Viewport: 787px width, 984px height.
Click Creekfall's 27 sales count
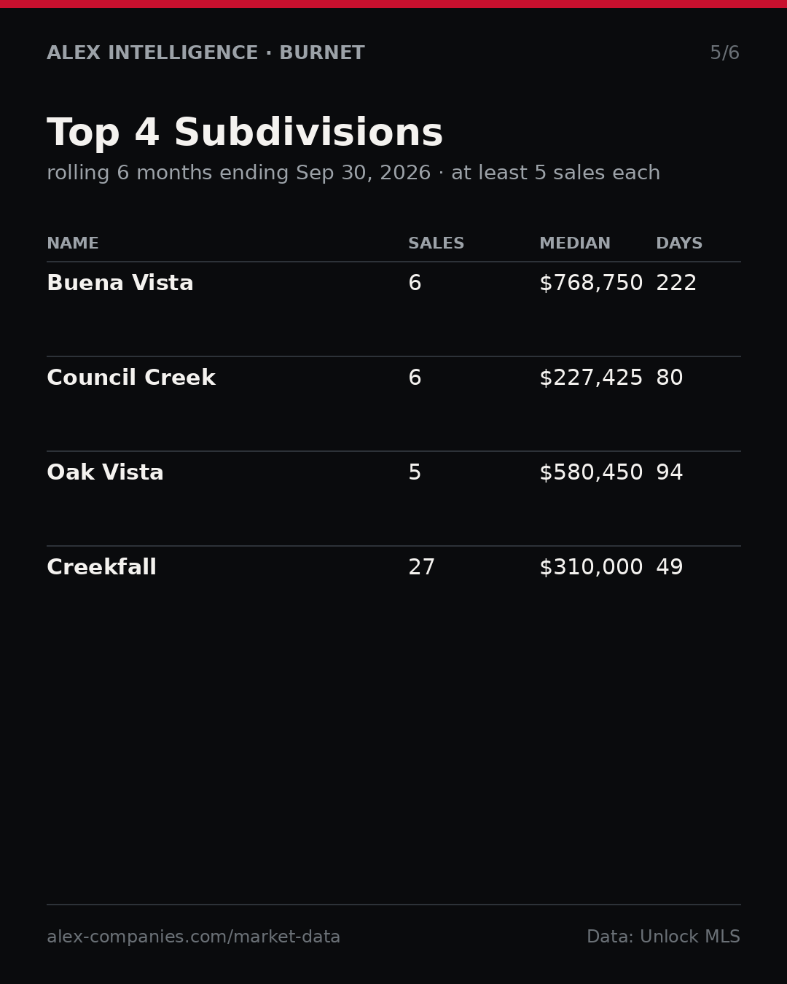coord(421,568)
